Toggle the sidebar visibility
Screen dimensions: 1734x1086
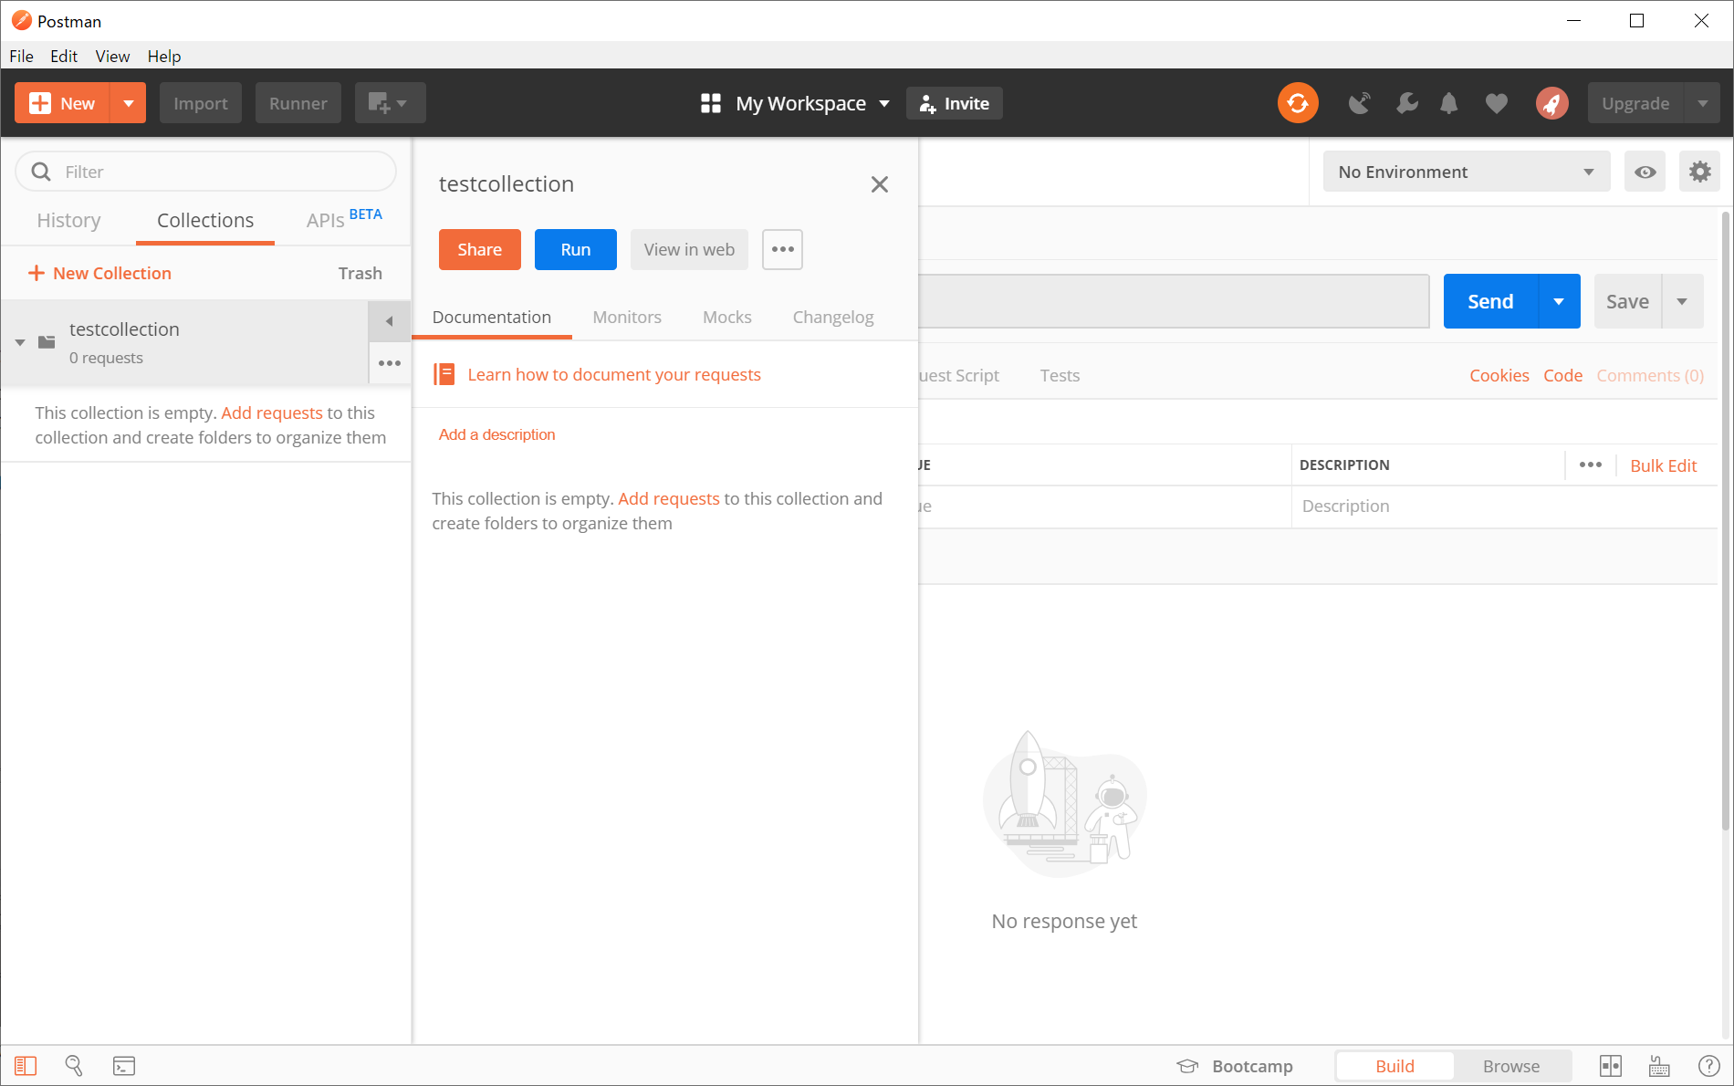point(25,1065)
